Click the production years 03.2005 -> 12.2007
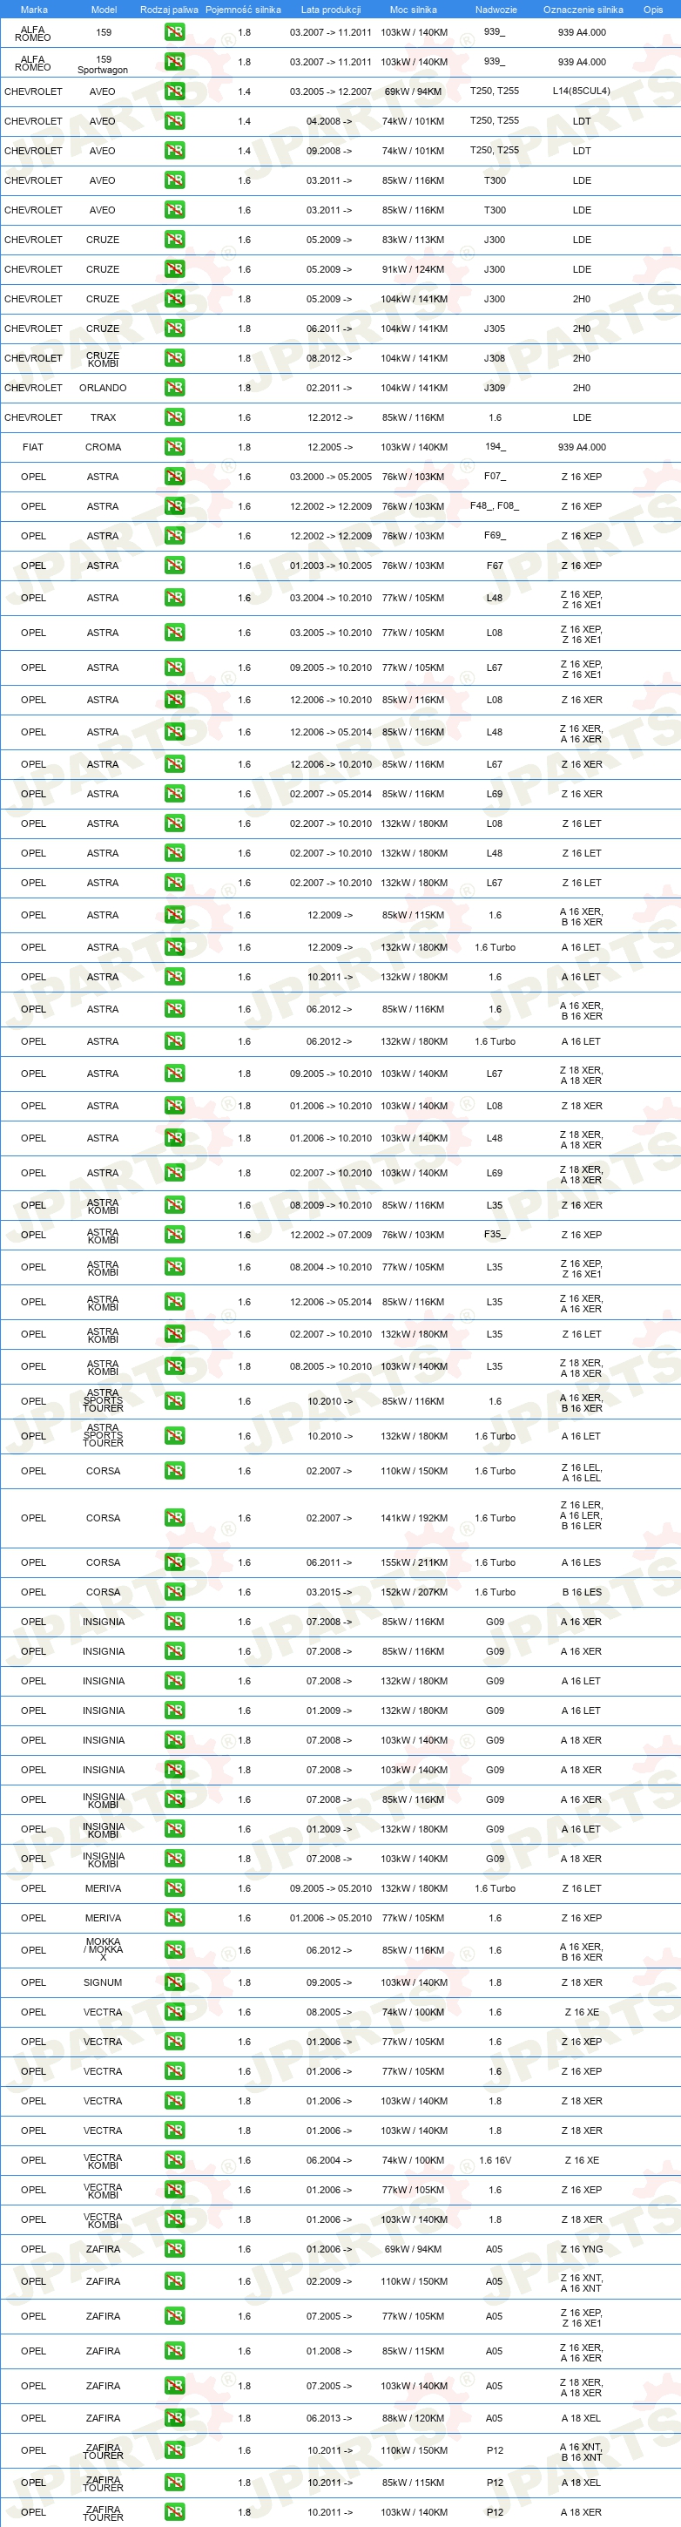Viewport: 681px width, 2527px height. 330,91
